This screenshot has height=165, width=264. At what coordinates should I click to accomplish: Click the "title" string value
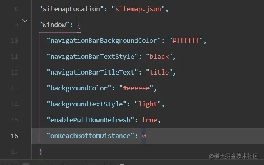pos(159,73)
